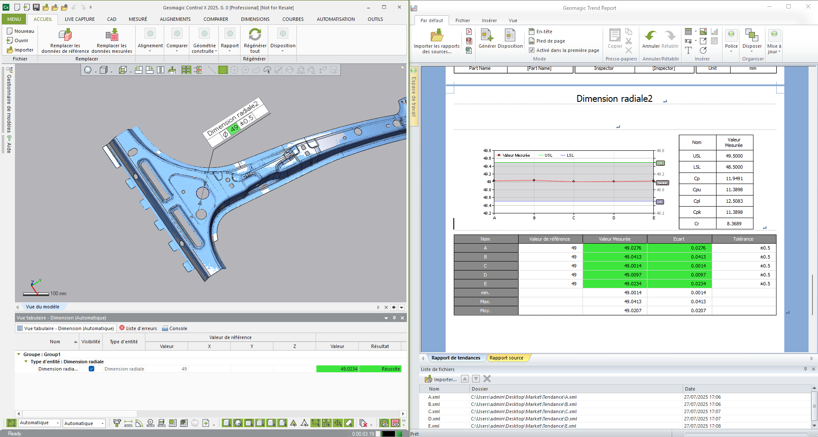Open the Rapport tool in Accueil ribbon

[x=230, y=34]
